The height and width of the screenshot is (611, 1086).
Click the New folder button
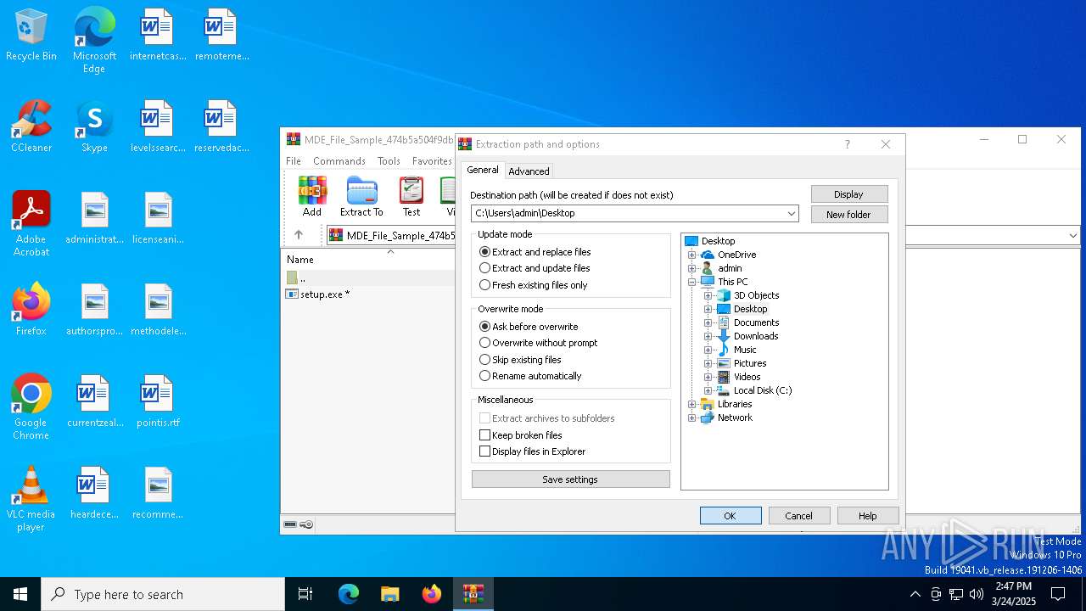click(x=849, y=215)
